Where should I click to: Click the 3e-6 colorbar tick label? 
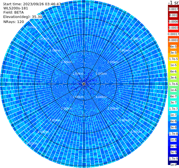click(x=173, y=77)
